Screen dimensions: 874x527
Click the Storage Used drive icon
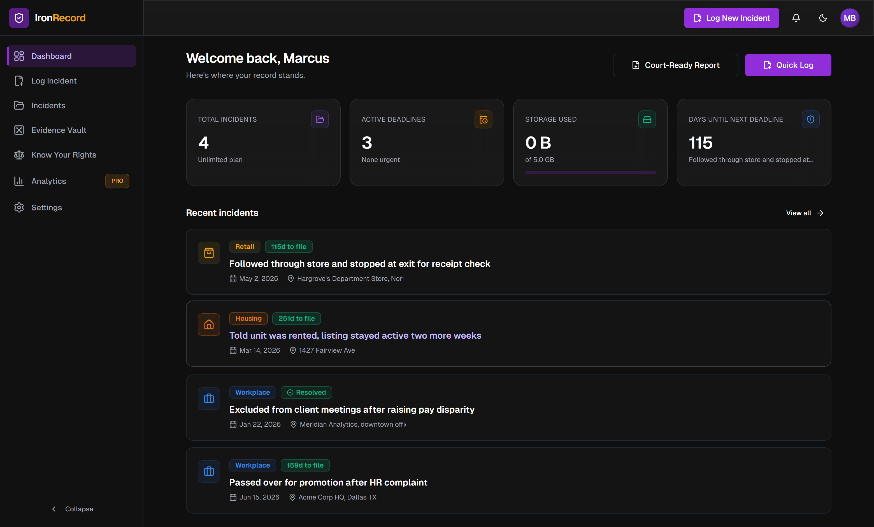coord(647,119)
